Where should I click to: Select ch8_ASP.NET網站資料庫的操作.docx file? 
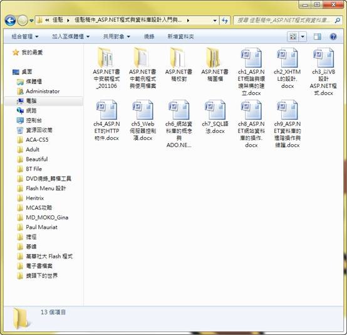[251, 124]
